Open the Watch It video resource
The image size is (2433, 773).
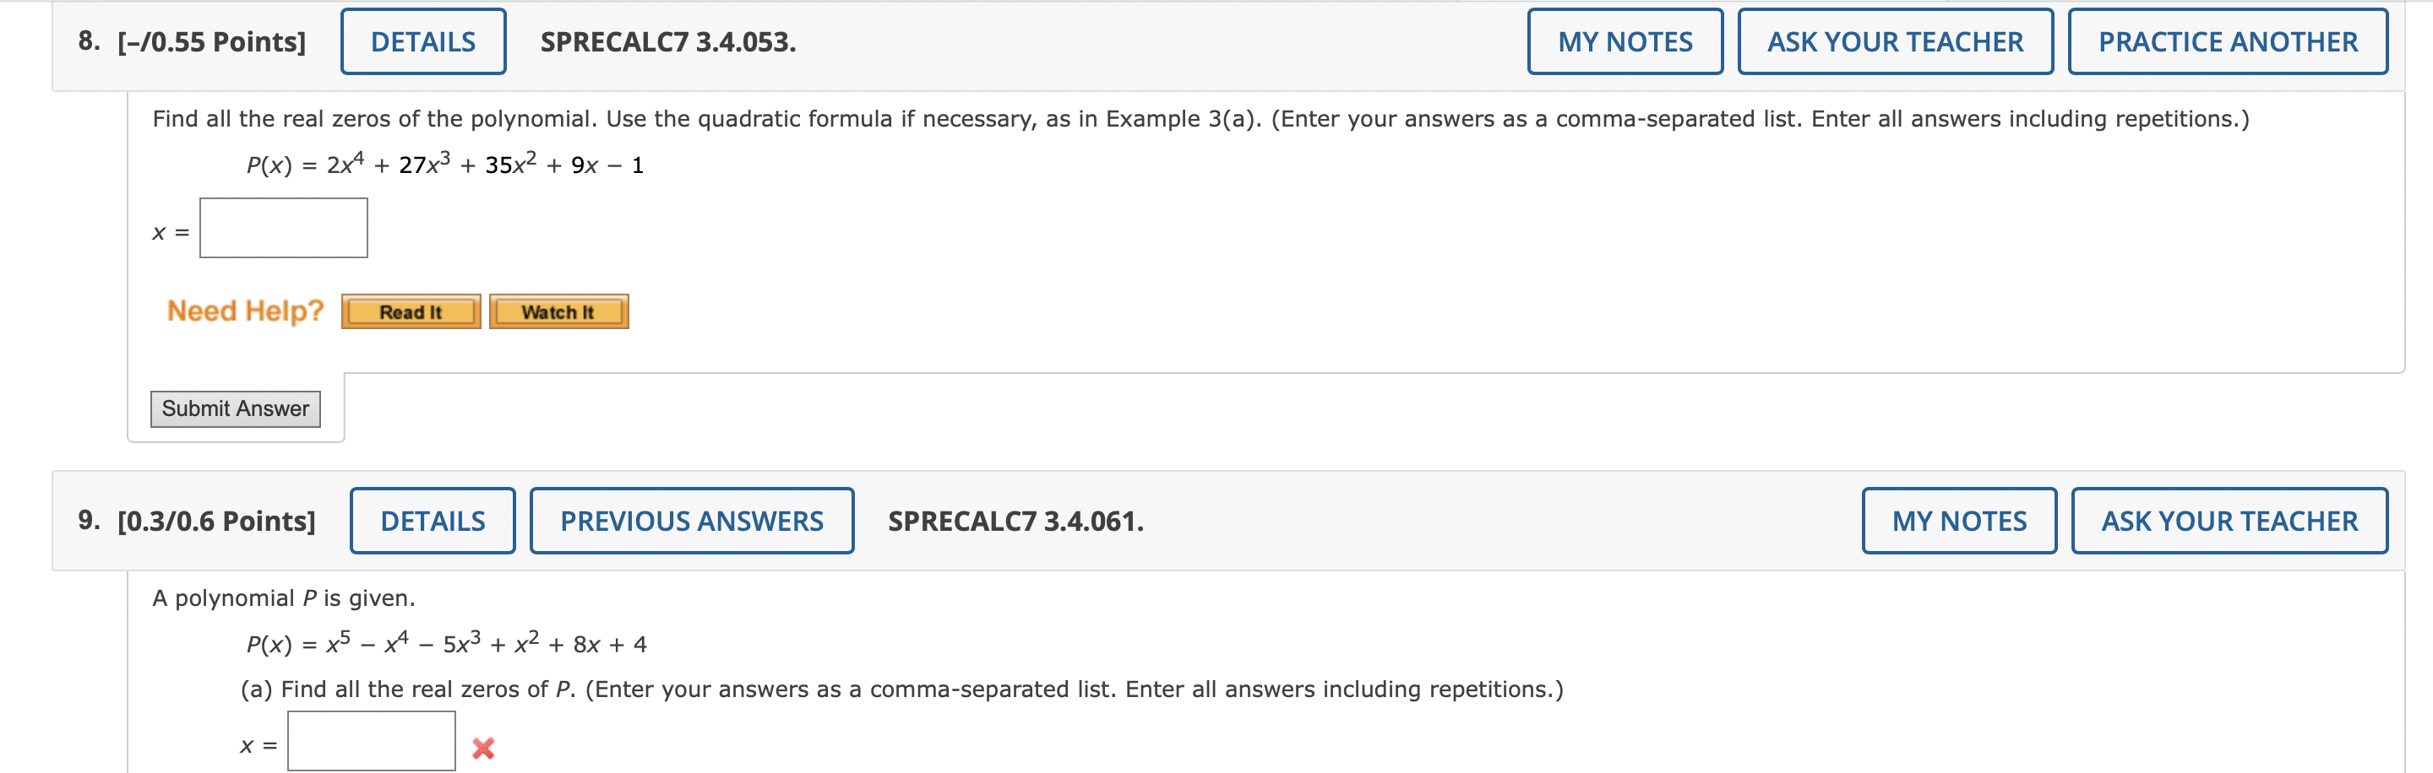point(559,311)
